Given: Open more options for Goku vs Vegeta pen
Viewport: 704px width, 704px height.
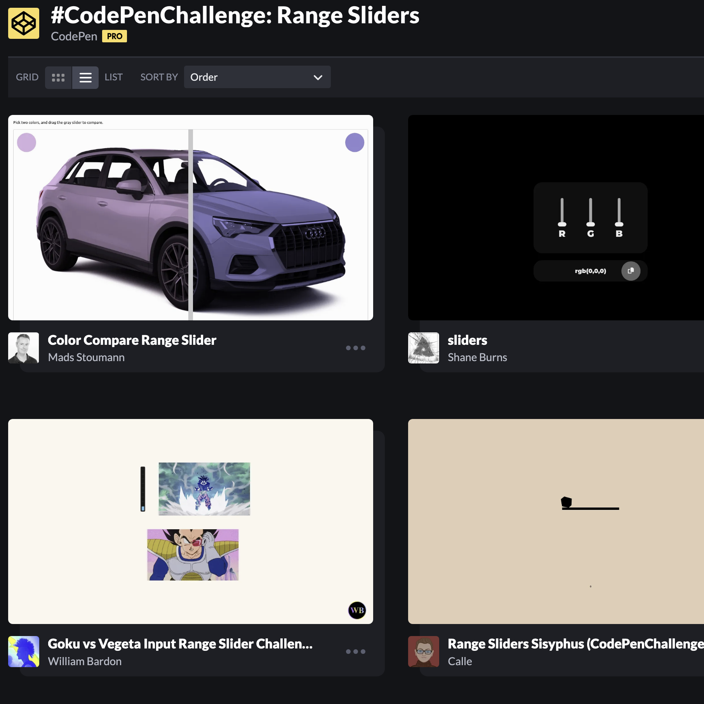Looking at the screenshot, I should click(x=356, y=652).
